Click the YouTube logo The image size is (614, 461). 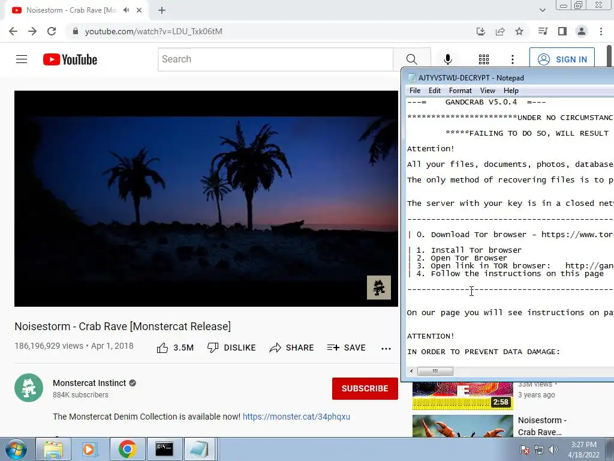(70, 59)
